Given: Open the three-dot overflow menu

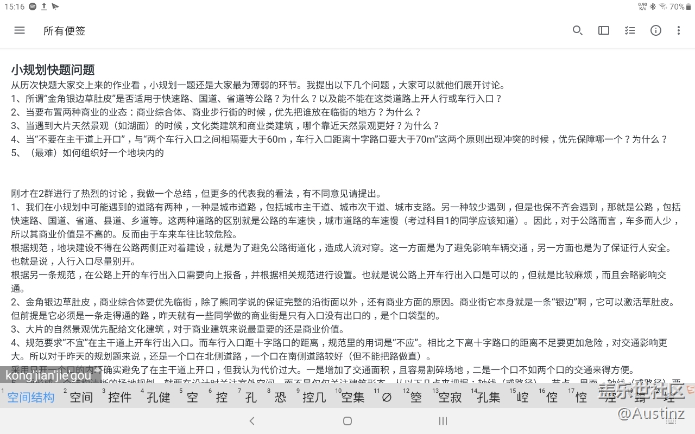Looking at the screenshot, I should pos(678,30).
